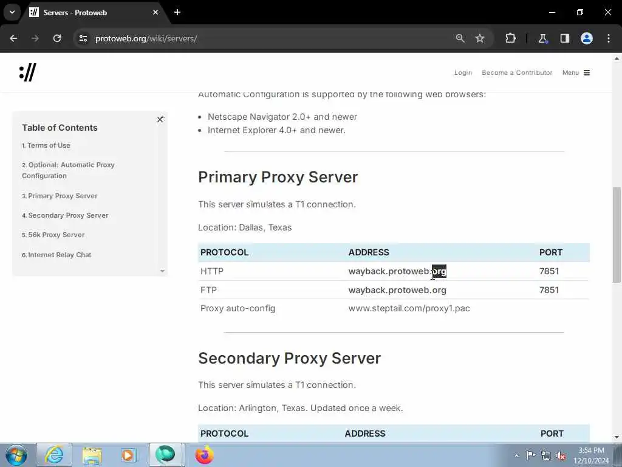Click the address bar URL
The width and height of the screenshot is (622, 467).
146,38
